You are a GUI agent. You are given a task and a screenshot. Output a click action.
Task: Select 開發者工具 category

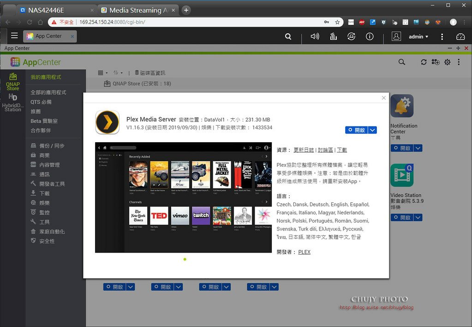click(48, 184)
